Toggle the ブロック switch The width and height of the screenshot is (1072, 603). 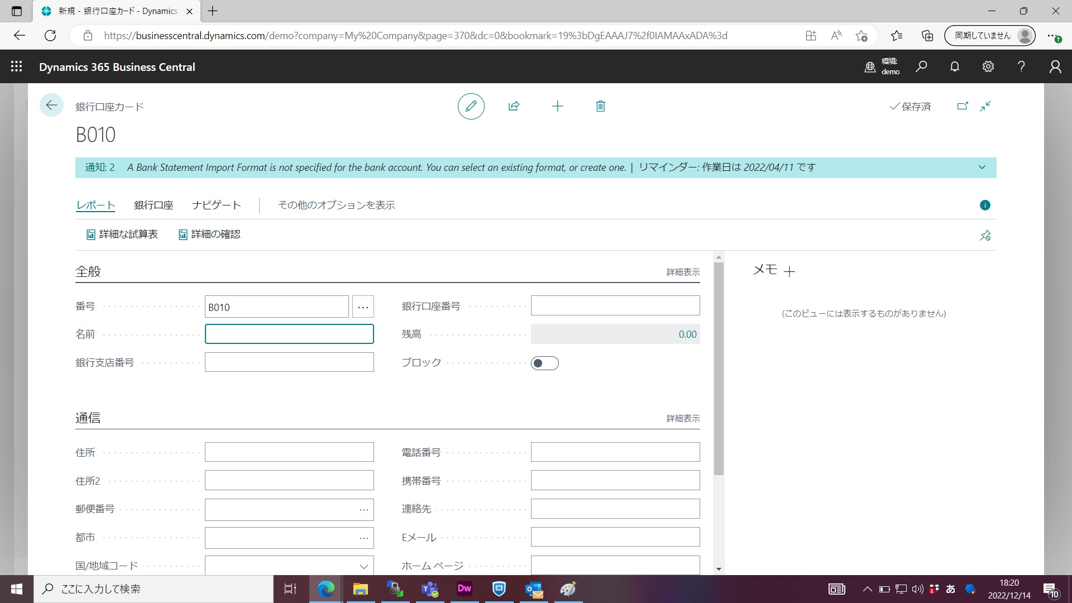[544, 363]
